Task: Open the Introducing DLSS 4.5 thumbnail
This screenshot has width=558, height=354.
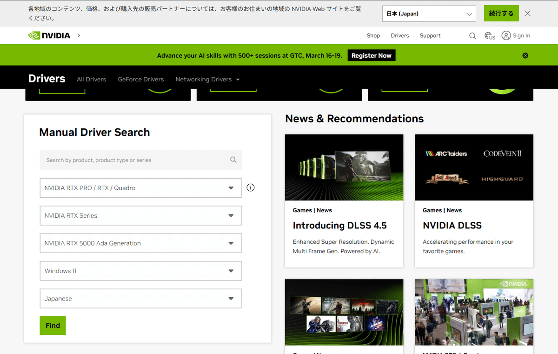Action: [x=344, y=167]
